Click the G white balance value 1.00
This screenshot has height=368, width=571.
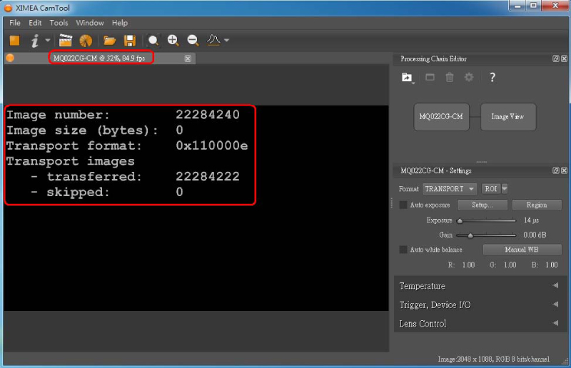[x=510, y=265]
